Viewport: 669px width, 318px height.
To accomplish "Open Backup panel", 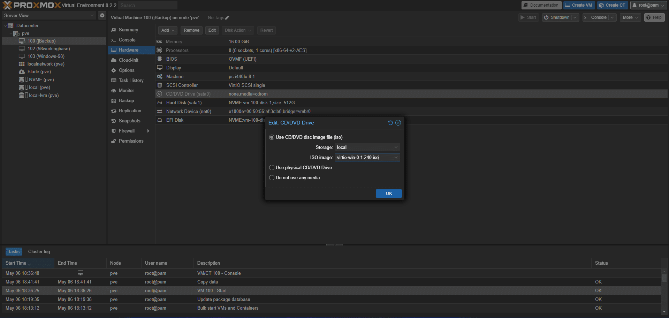I will click(131, 100).
